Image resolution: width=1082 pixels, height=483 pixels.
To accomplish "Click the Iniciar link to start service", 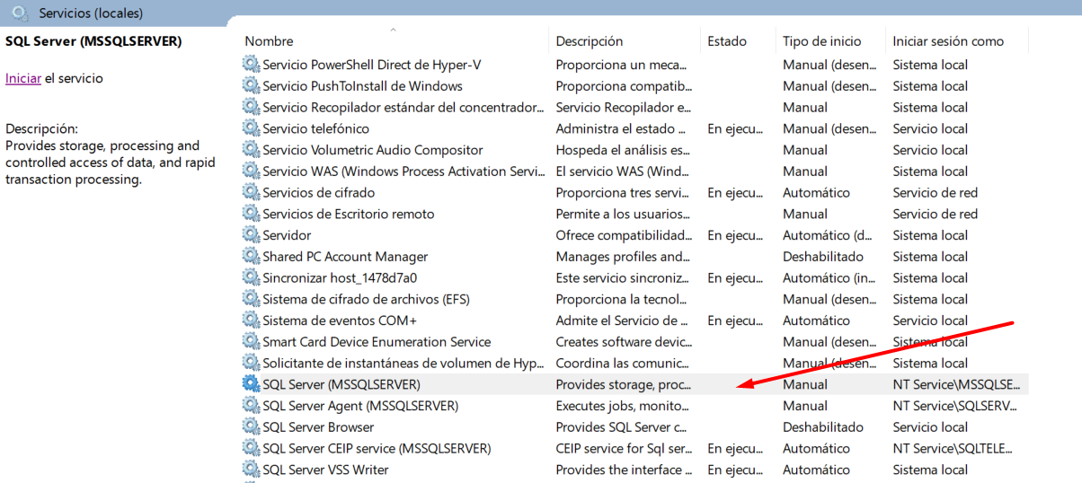I will click(x=22, y=78).
